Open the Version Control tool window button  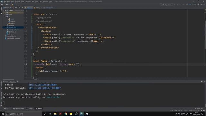click(x=18, y=109)
